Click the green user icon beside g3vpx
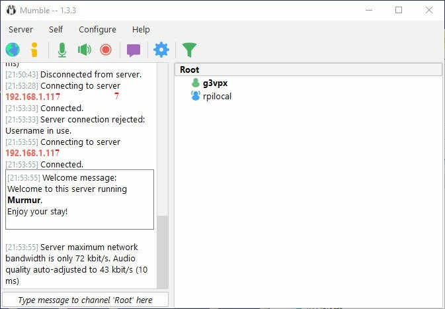The width and height of the screenshot is (445, 309). [196, 83]
